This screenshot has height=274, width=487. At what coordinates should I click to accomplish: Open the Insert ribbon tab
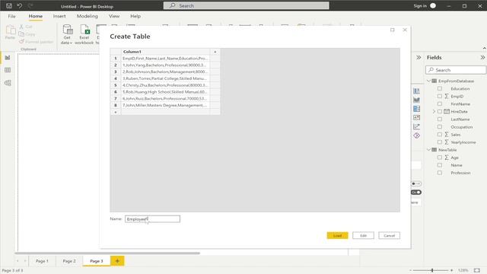[59, 16]
